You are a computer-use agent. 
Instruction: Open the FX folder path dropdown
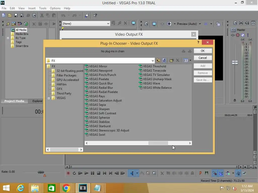coord(153,61)
